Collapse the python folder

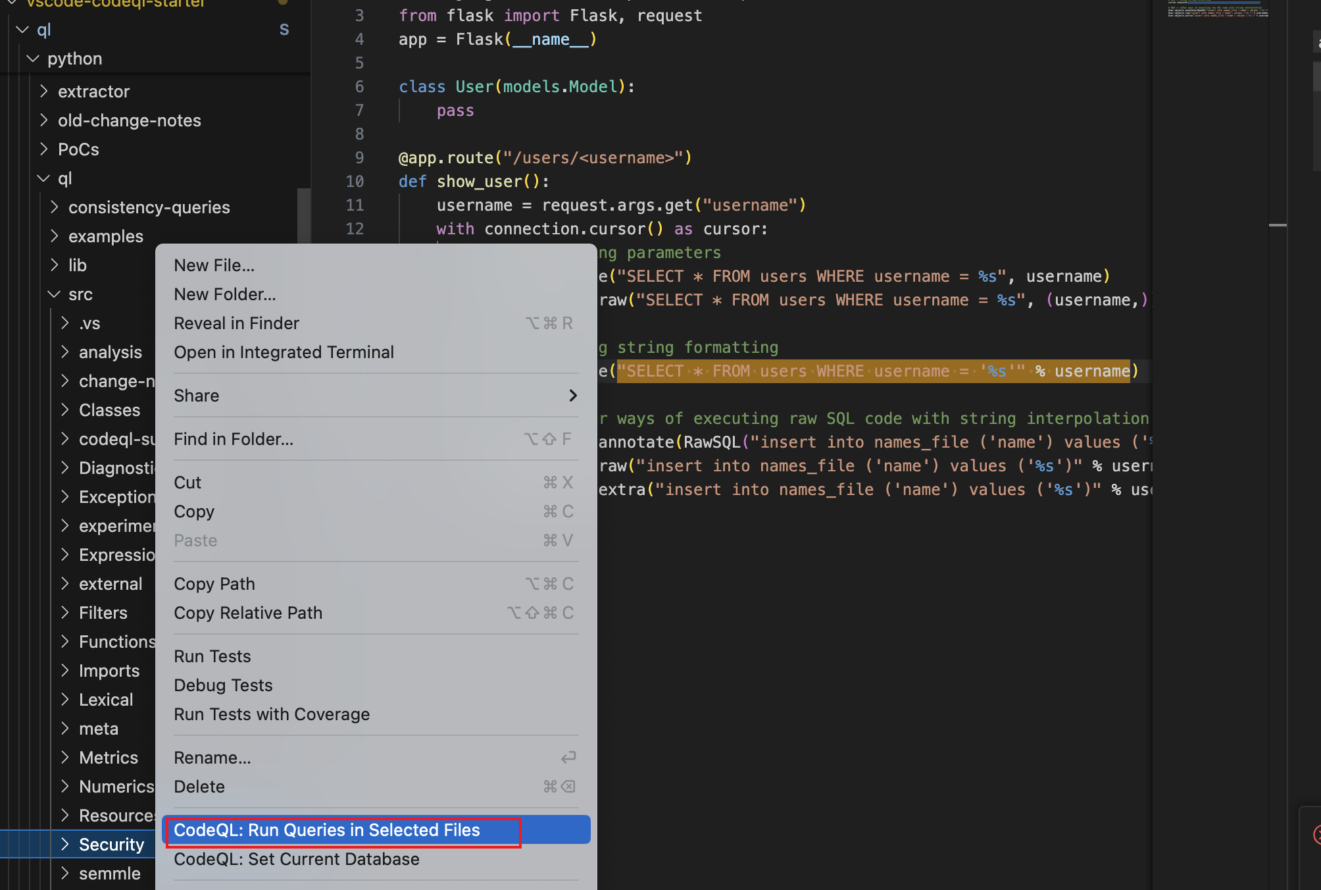pyautogui.click(x=33, y=59)
